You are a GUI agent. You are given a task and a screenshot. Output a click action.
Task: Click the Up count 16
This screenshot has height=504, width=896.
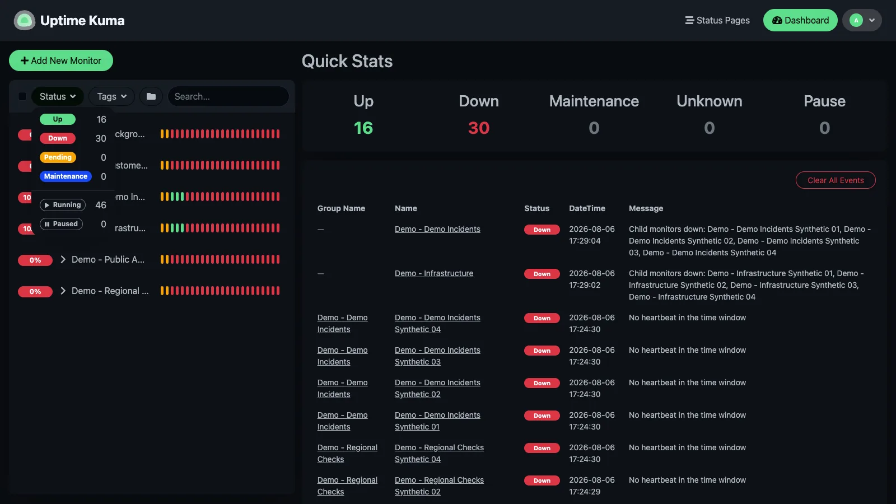click(363, 128)
